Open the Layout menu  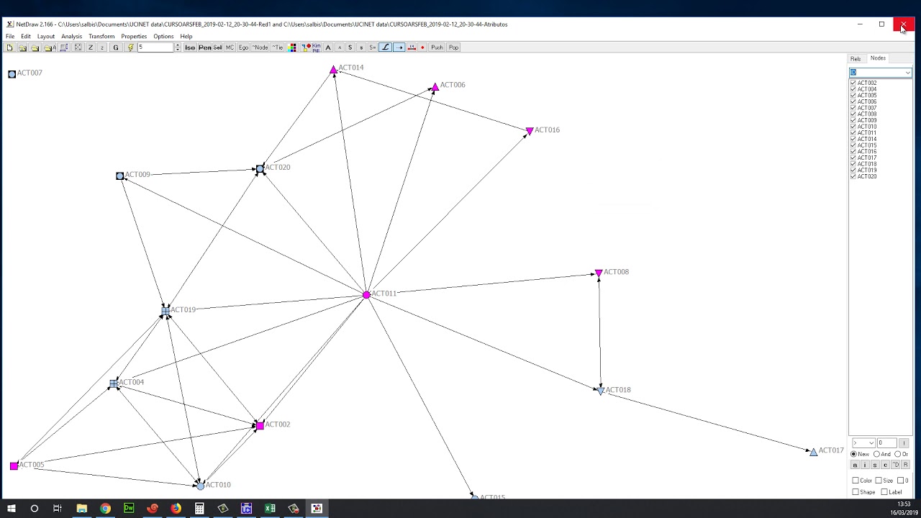pos(46,36)
